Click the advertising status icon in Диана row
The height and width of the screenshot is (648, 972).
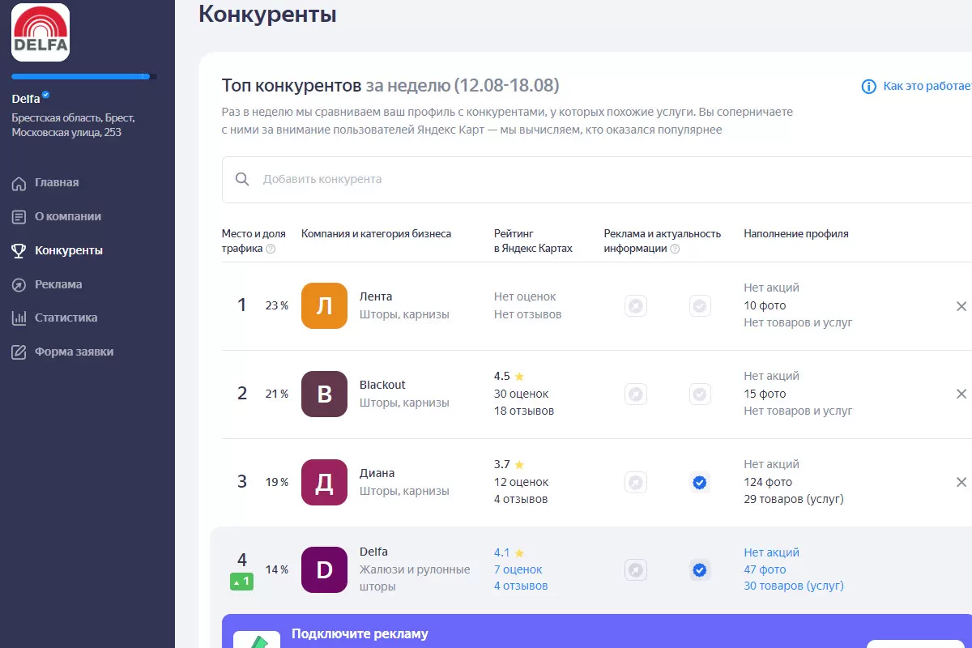coord(636,483)
